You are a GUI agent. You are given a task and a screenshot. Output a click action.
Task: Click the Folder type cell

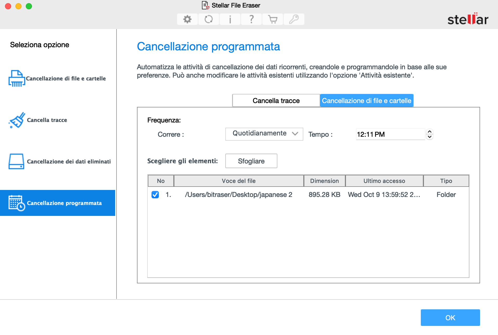pos(446,195)
